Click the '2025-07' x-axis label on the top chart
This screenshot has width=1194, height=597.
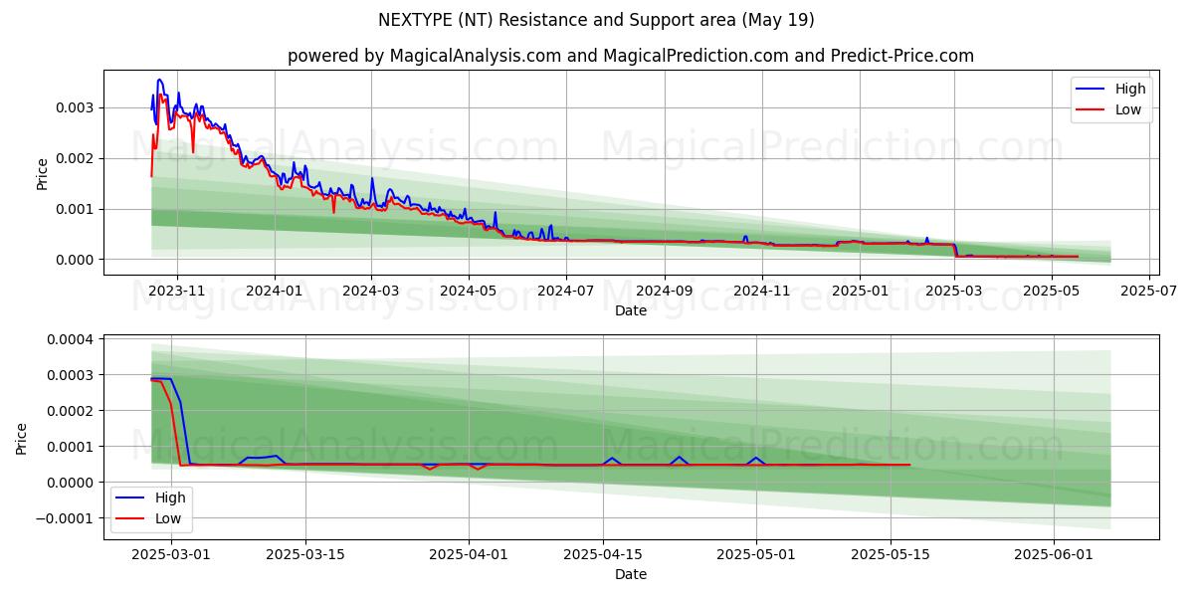coord(1148,292)
